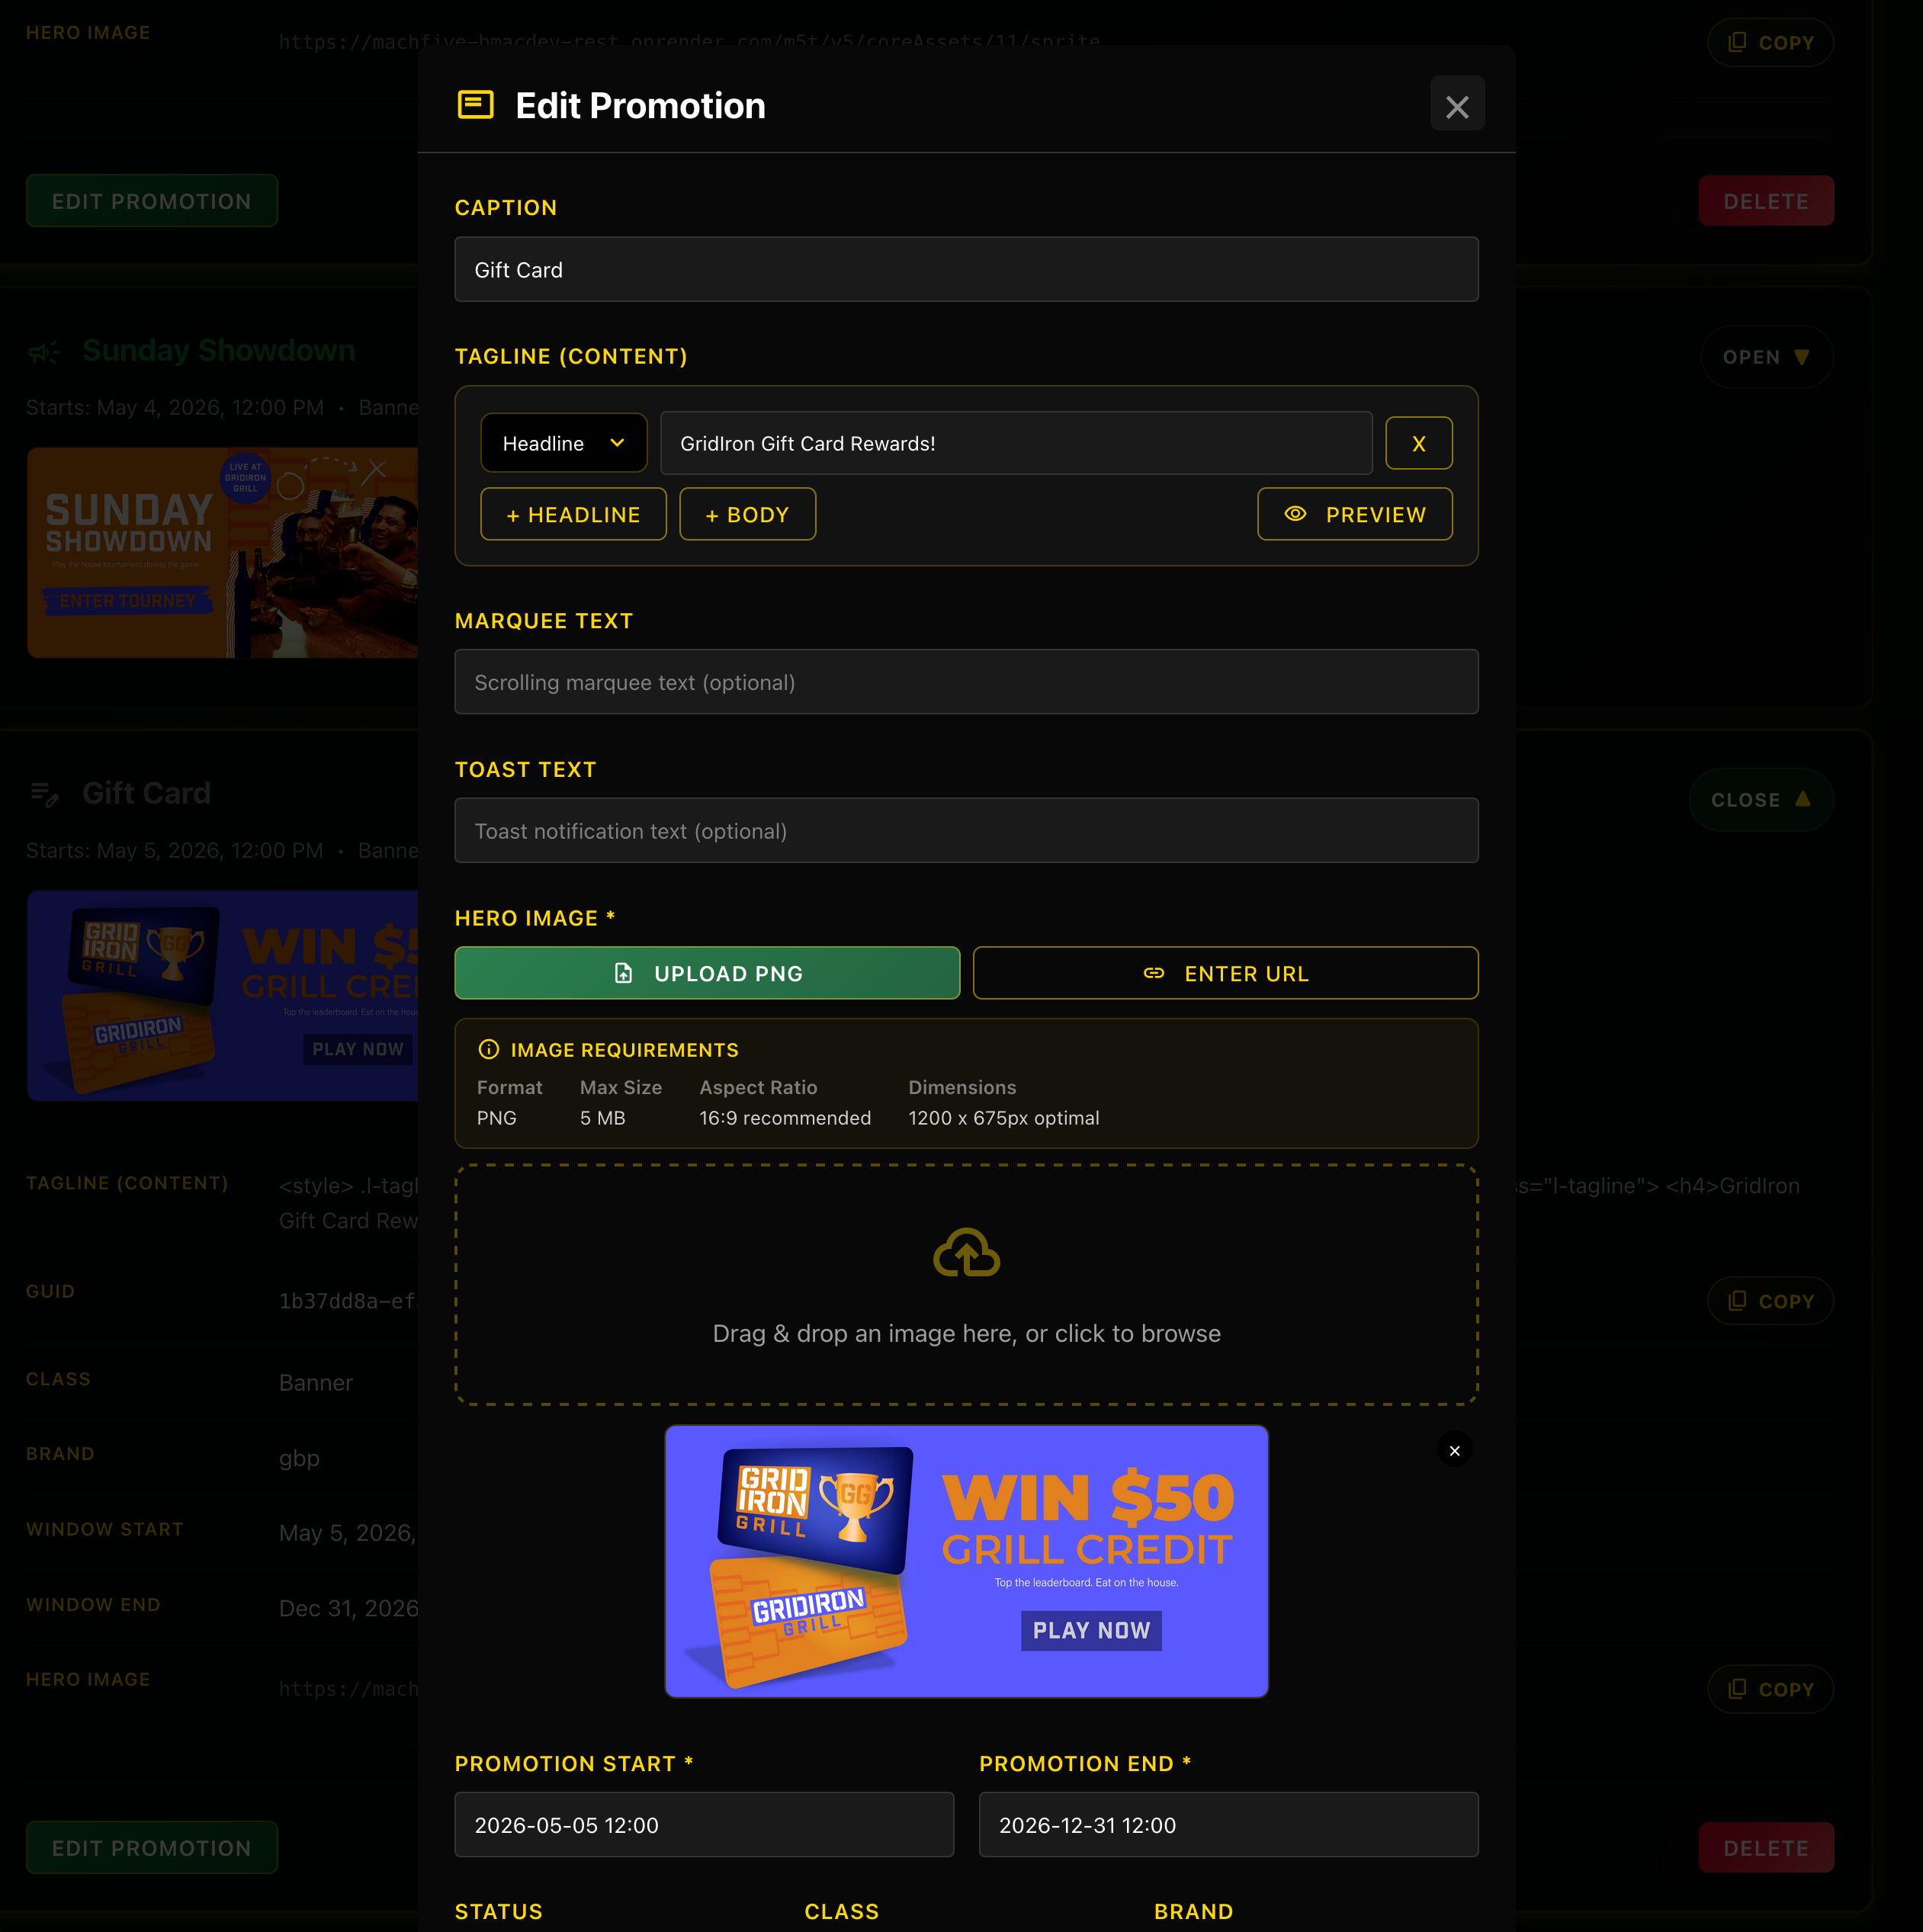Focus the Toast Text input
The width and height of the screenshot is (1923, 1932).
click(966, 831)
